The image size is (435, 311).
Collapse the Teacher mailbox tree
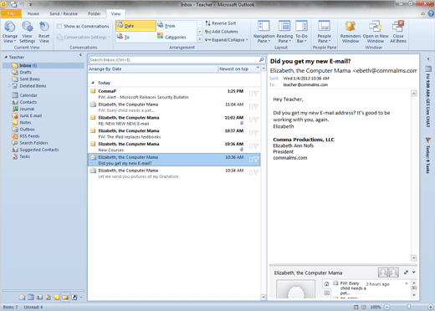[6, 57]
